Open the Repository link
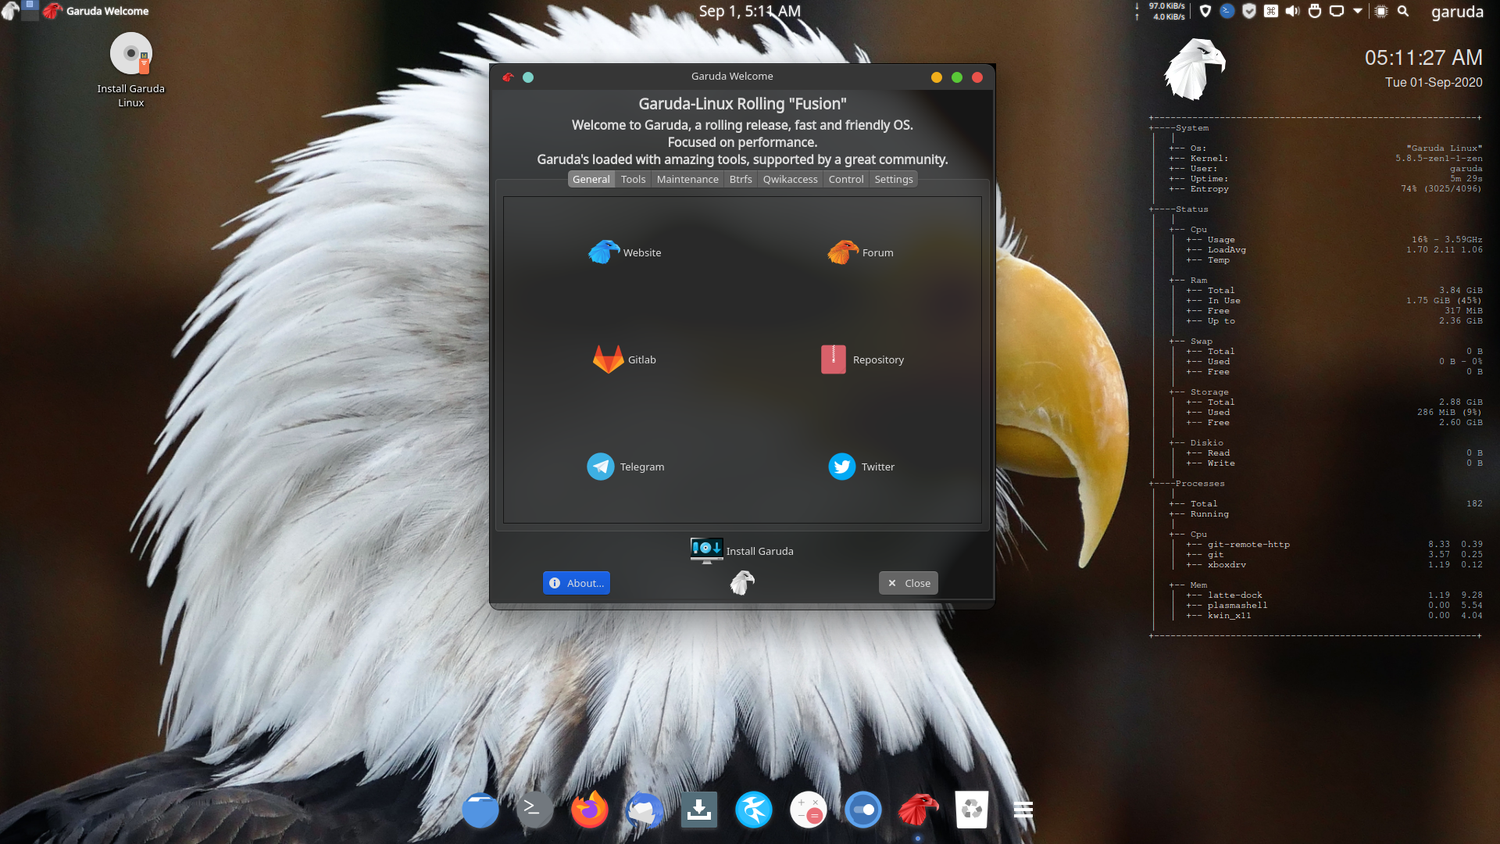The height and width of the screenshot is (844, 1500). pyautogui.click(x=862, y=359)
